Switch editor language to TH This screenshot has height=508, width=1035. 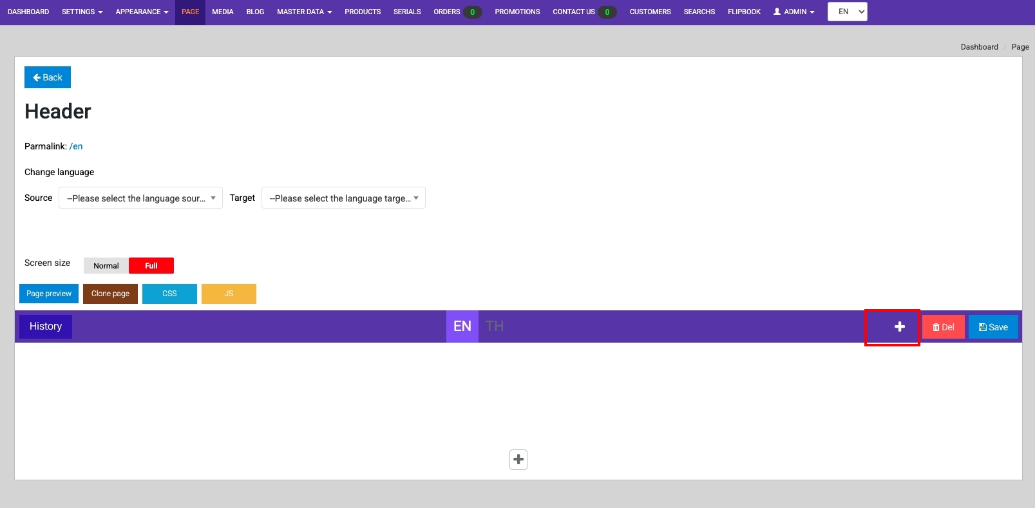click(495, 326)
